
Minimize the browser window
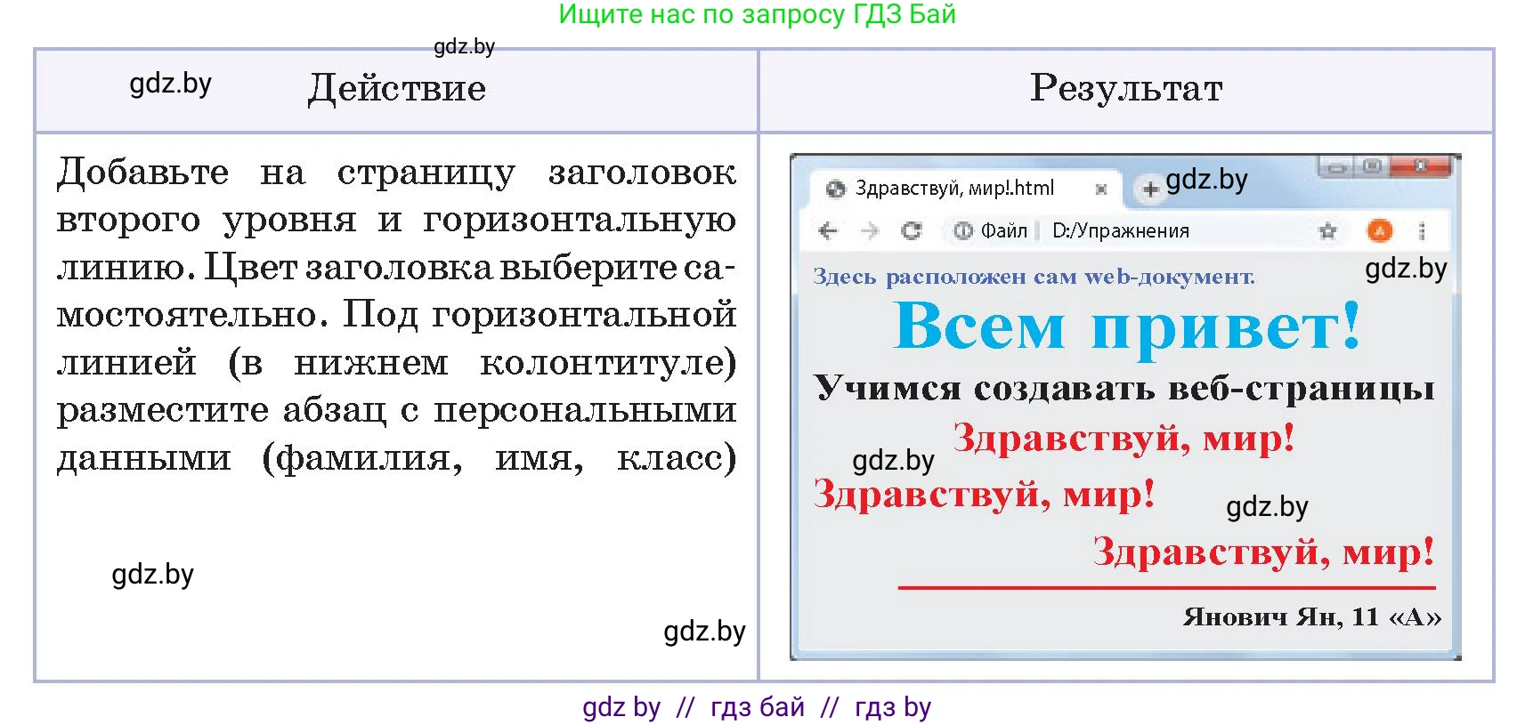tap(1336, 166)
